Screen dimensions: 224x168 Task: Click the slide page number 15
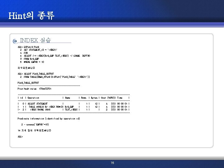pyautogui.click(x=112, y=163)
